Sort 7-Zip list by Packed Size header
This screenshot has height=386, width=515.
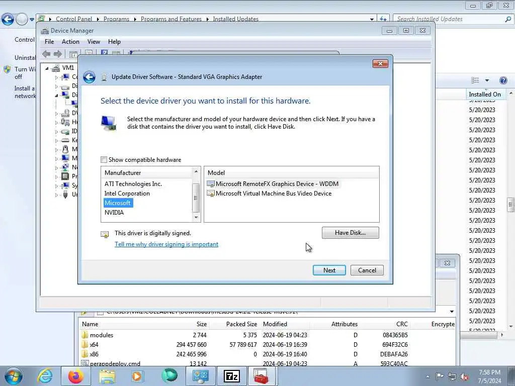[241, 324]
